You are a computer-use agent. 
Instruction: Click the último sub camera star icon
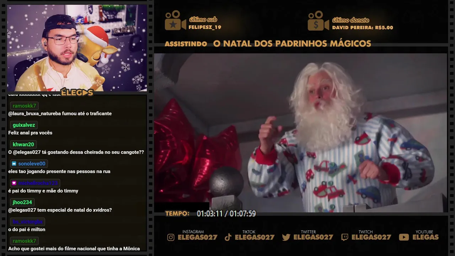(175, 20)
